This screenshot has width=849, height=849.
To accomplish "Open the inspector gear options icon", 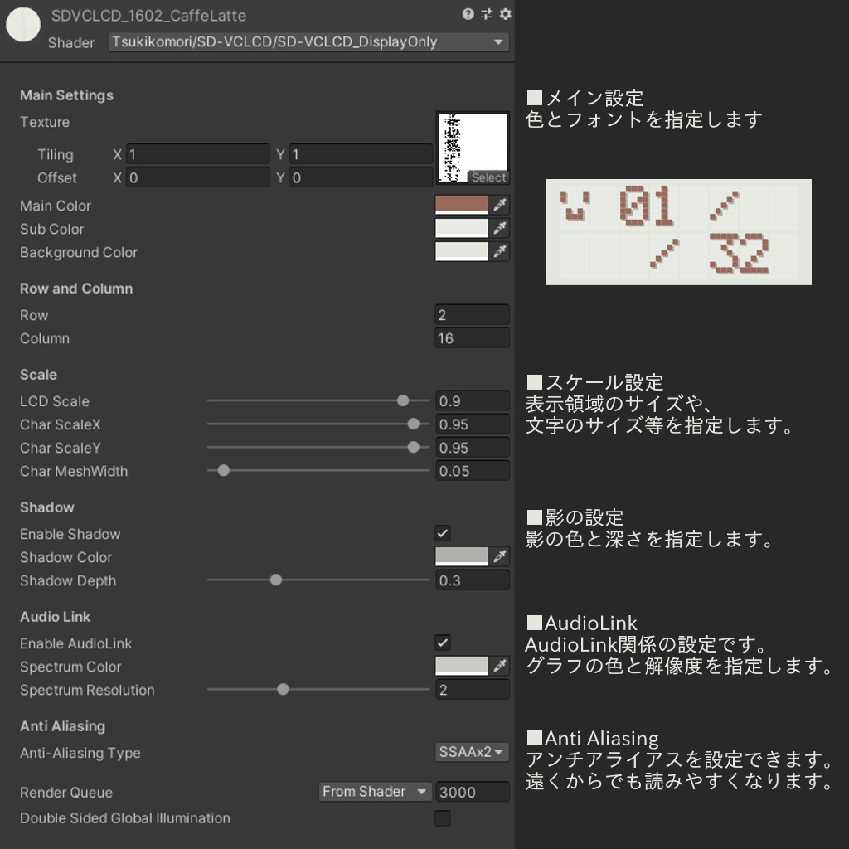I will coord(507,15).
